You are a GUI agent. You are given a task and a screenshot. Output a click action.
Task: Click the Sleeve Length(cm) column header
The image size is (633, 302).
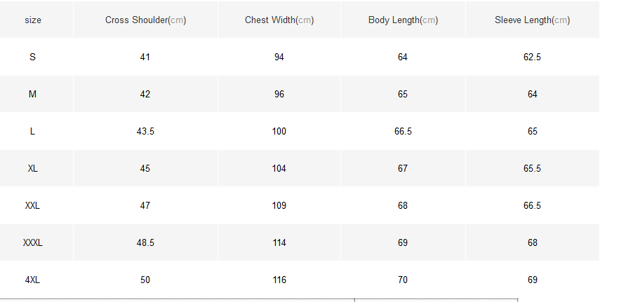pos(532,20)
